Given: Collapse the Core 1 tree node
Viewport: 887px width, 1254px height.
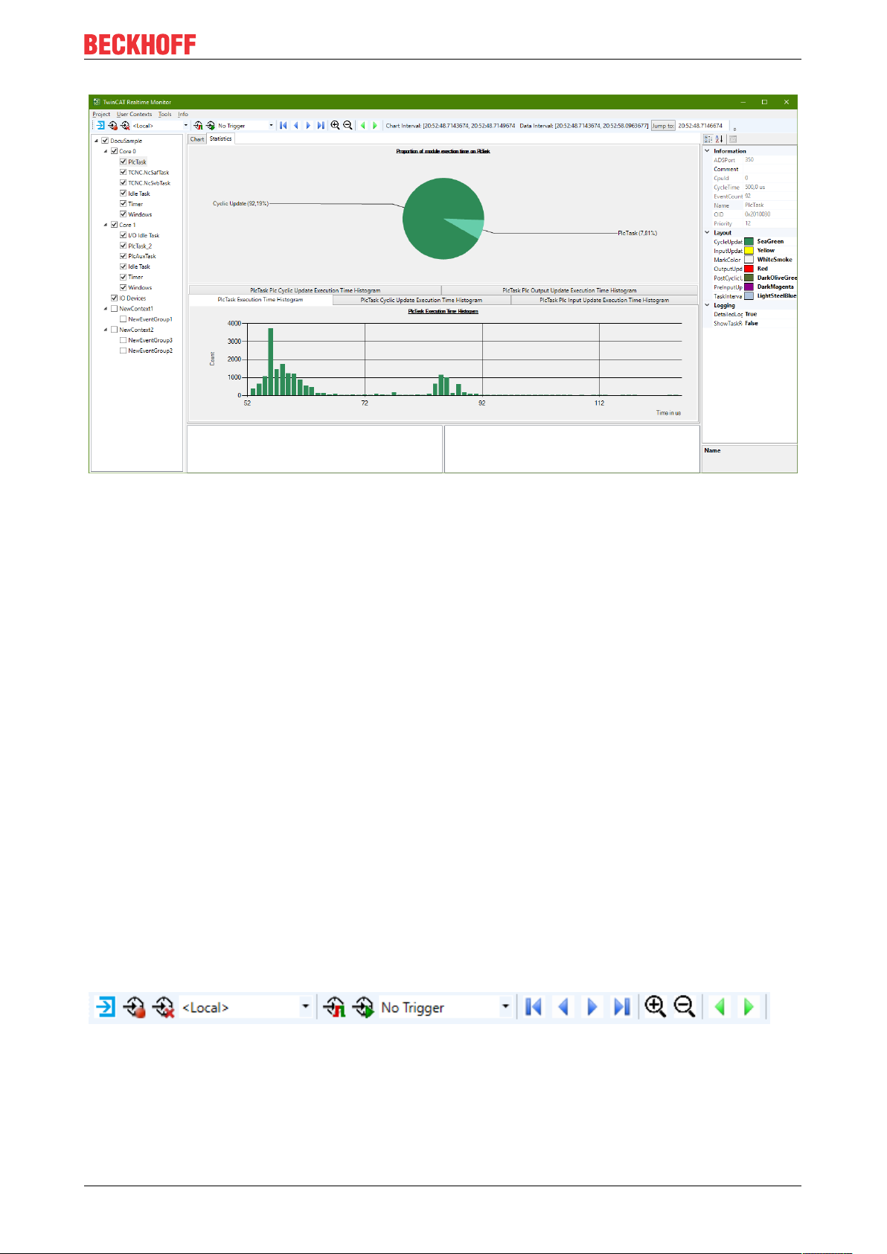Looking at the screenshot, I should pos(106,225).
